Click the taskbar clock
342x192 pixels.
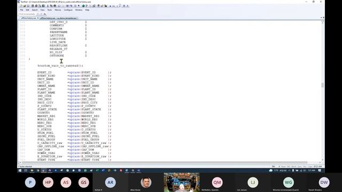(312, 171)
